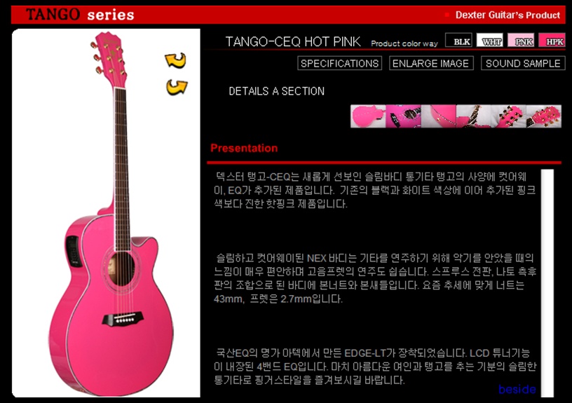View the cutaway neck joint thumbnail

click(473, 116)
